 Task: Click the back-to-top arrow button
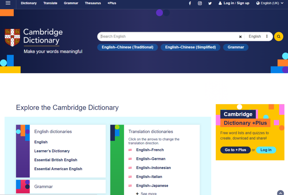pyautogui.click(x=280, y=193)
